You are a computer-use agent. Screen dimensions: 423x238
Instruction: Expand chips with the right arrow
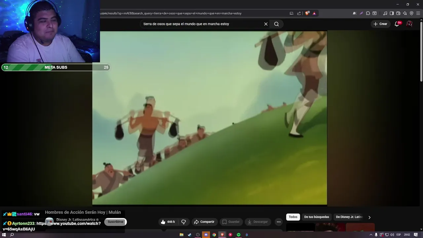pyautogui.click(x=369, y=217)
